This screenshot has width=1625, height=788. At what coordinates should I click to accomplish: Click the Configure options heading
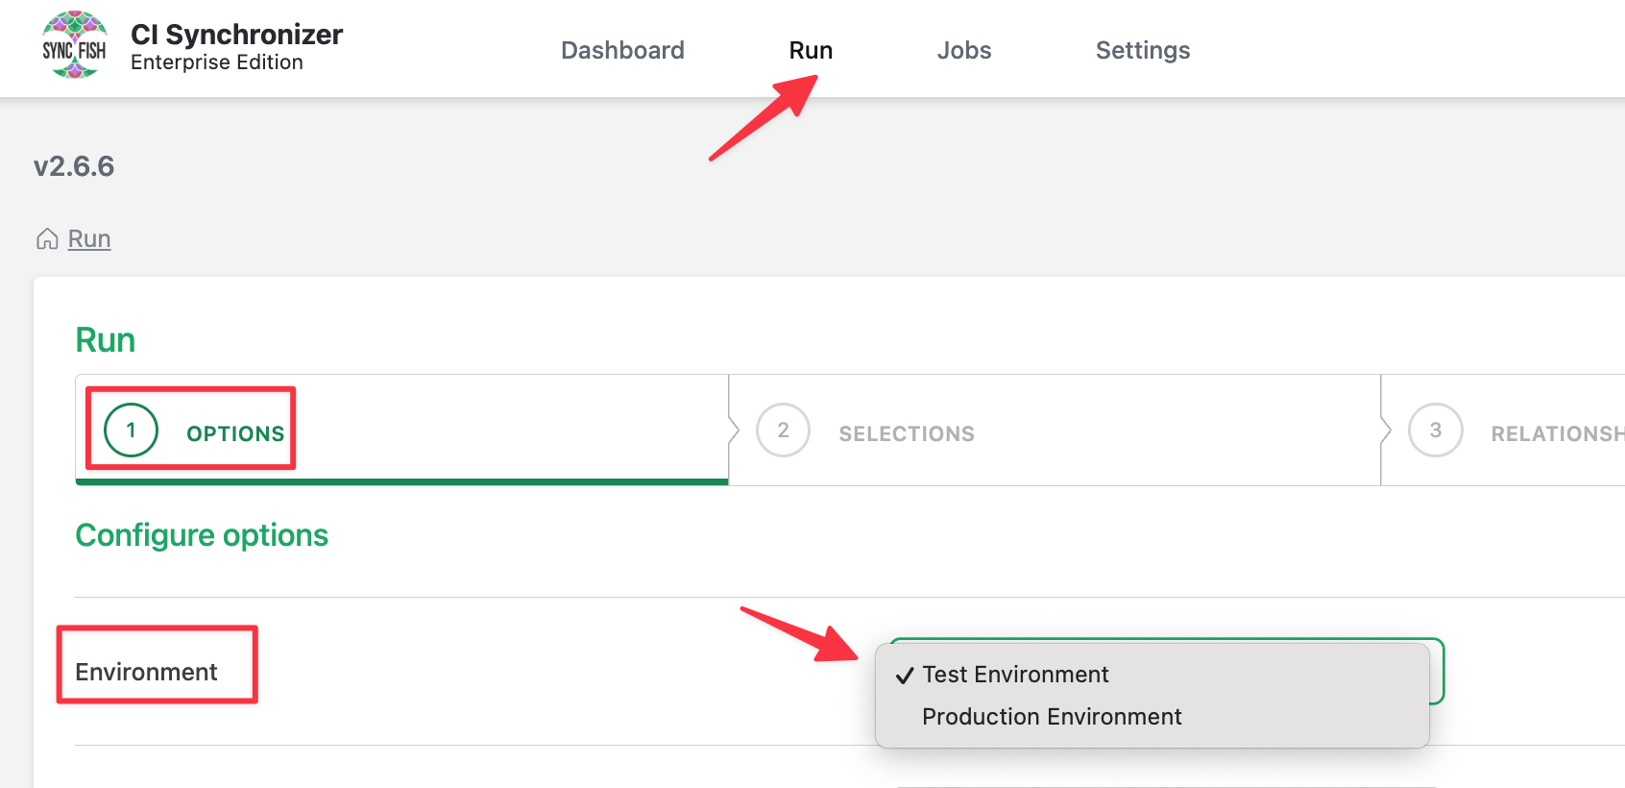(202, 535)
